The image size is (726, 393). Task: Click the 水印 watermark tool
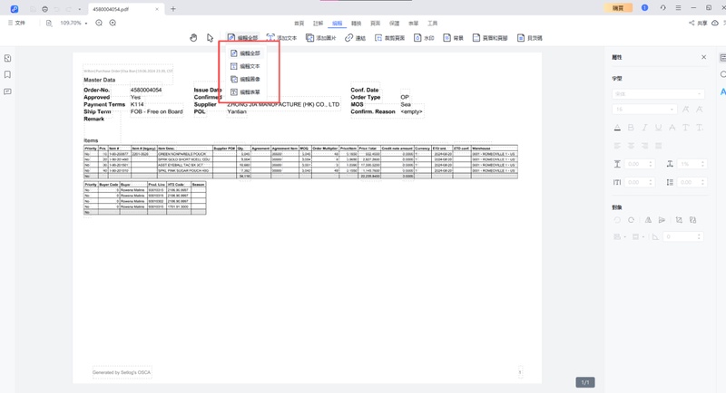[x=424, y=38]
